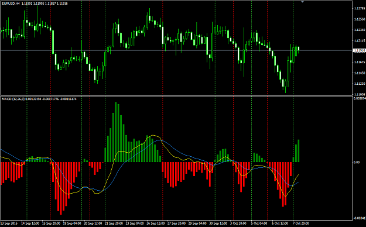
Task: Click the 14 Sep 12:00 time label
Action: click(30, 223)
